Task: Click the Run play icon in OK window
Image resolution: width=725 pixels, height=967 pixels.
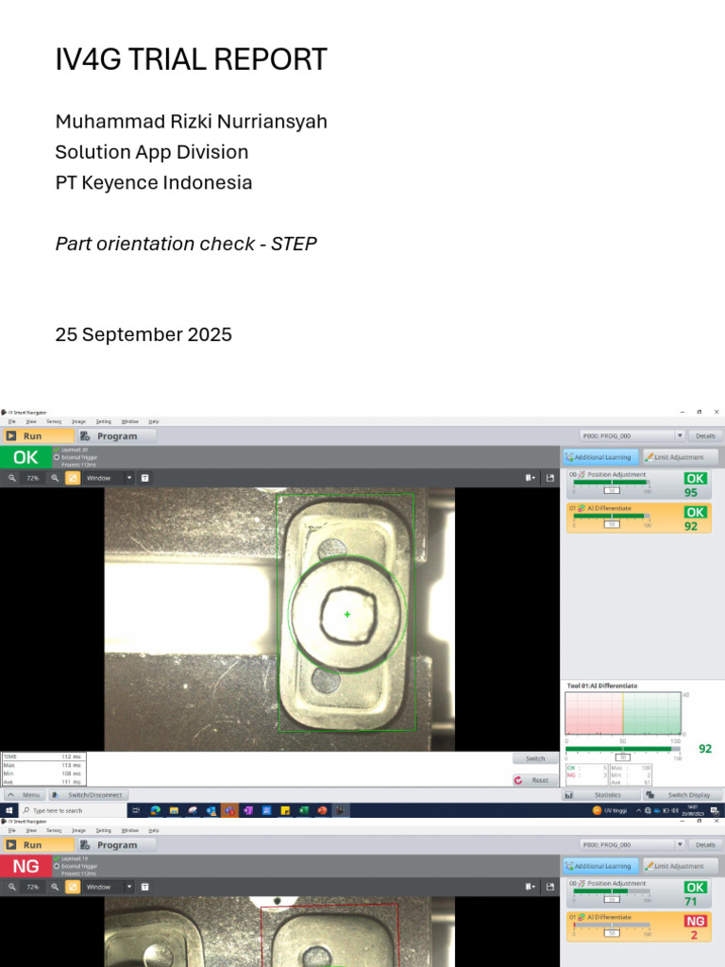Action: pyautogui.click(x=11, y=436)
